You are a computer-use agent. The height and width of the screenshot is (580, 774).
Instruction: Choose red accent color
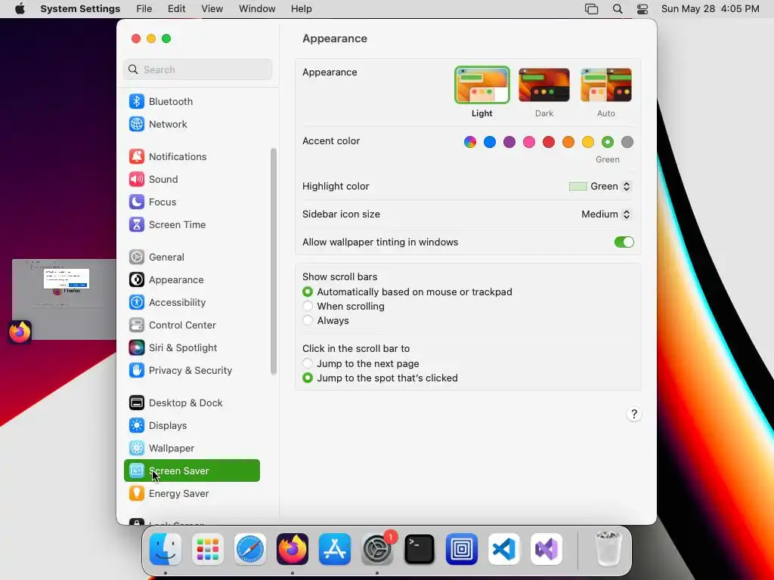(x=549, y=142)
